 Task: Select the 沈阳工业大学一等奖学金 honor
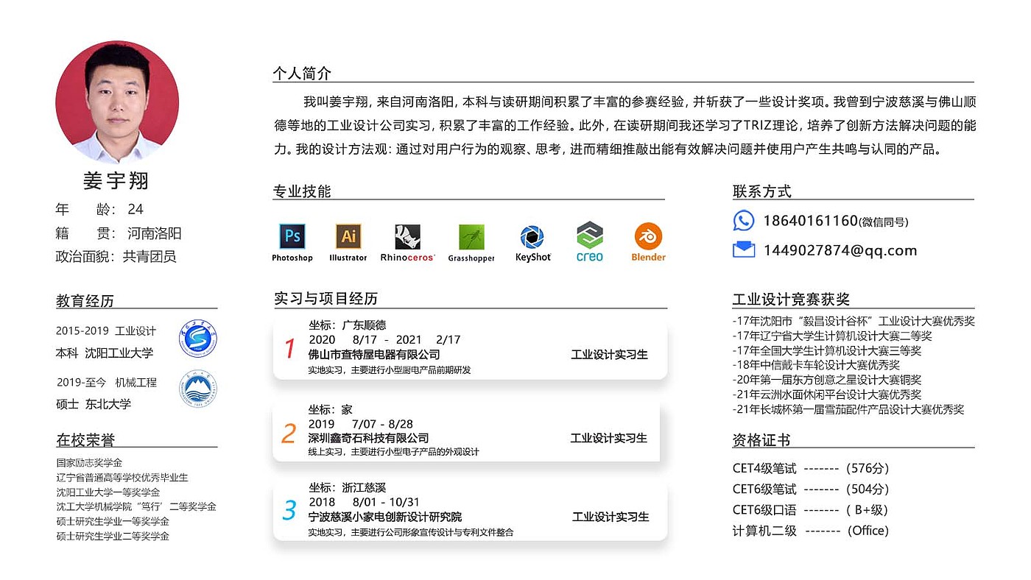click(108, 492)
